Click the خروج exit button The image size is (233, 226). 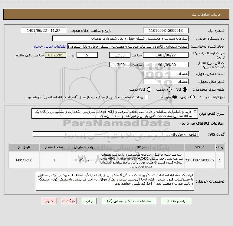[x=49, y=201]
